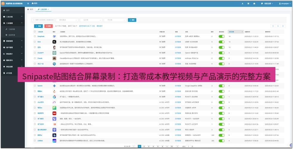Viewport: 293px width, 149px height.
Task: Click the 讯飞星火 logo icon
Action: pos(54,97)
